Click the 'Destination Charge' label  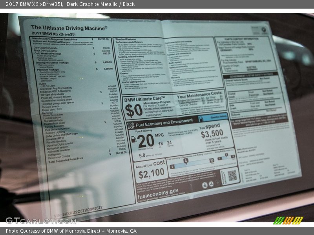(59, 157)
